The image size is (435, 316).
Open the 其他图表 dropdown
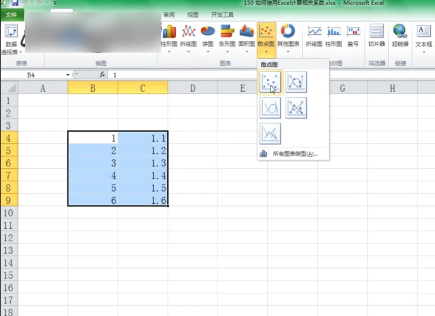click(x=288, y=51)
